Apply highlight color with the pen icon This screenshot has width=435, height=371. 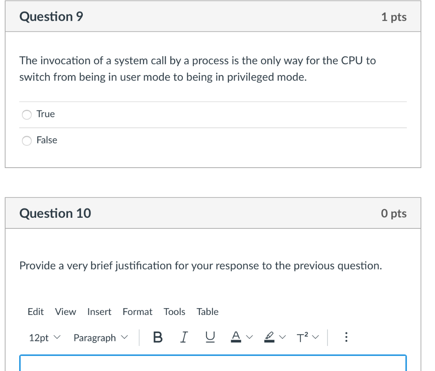pos(269,335)
